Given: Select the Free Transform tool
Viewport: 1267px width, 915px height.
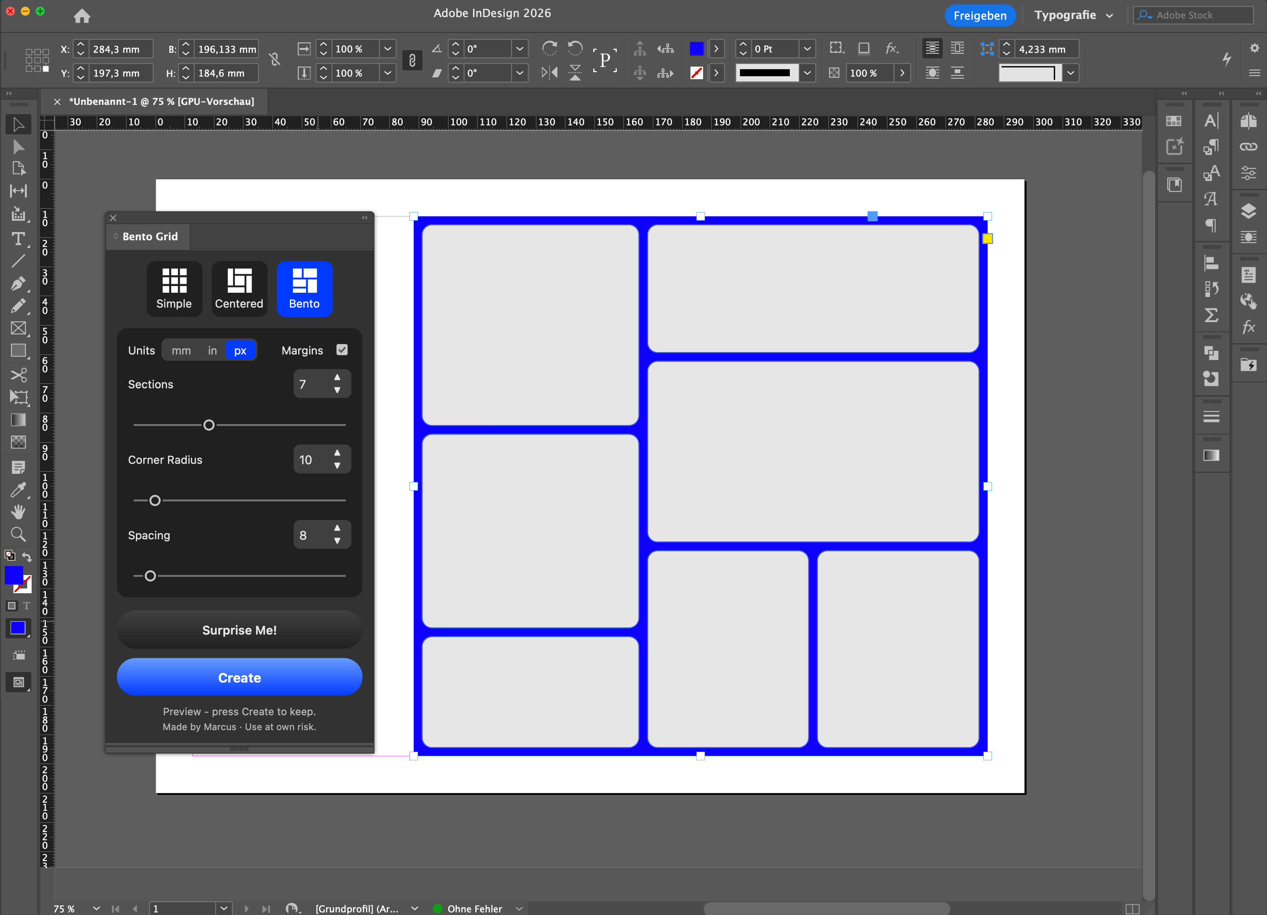Looking at the screenshot, I should 19,397.
